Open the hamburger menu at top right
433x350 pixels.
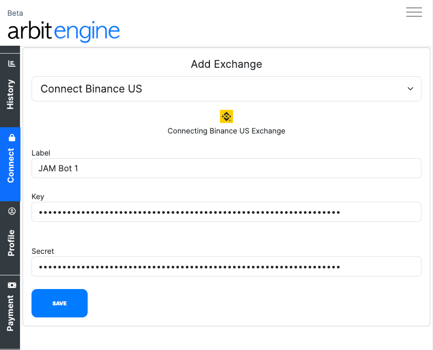point(414,12)
